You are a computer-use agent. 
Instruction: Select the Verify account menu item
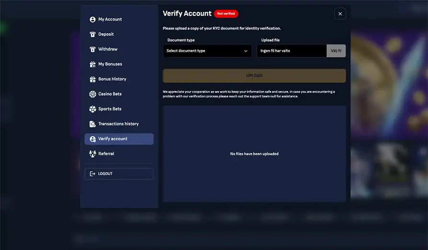(x=119, y=139)
